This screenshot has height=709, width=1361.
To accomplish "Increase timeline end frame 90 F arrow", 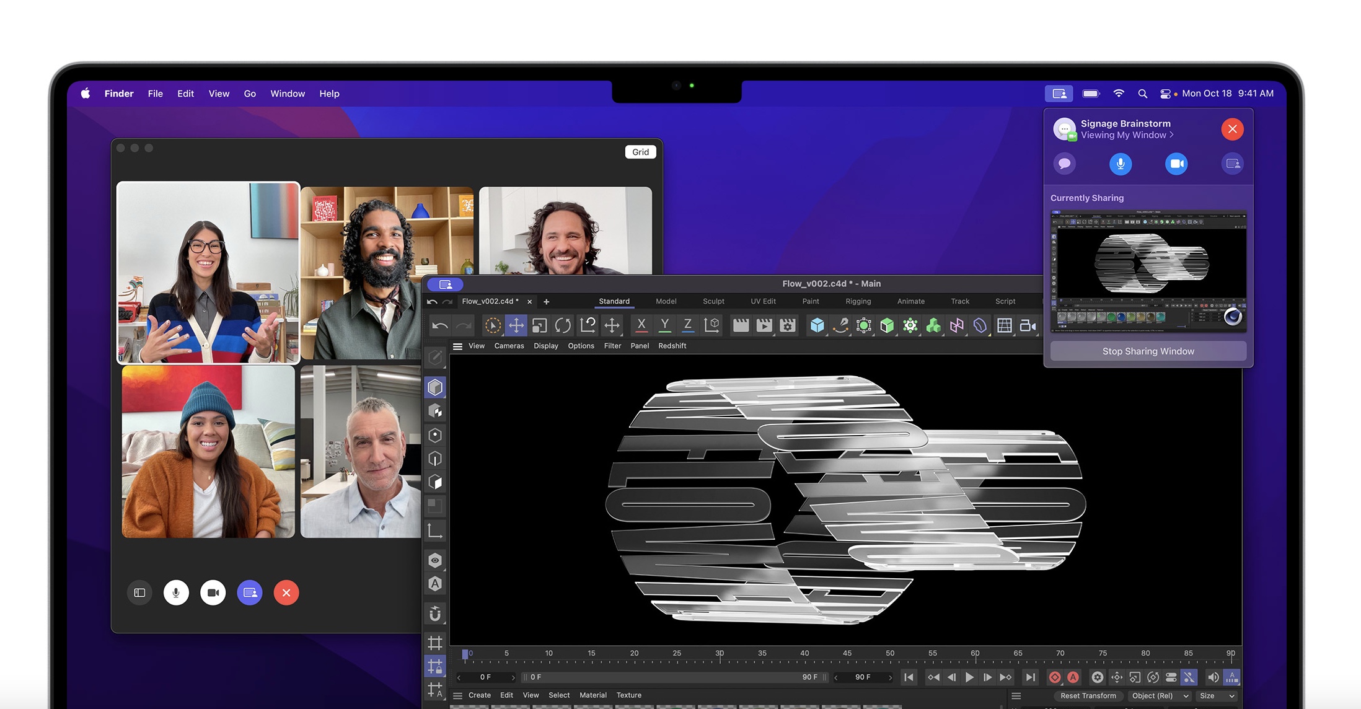I will pyautogui.click(x=891, y=677).
